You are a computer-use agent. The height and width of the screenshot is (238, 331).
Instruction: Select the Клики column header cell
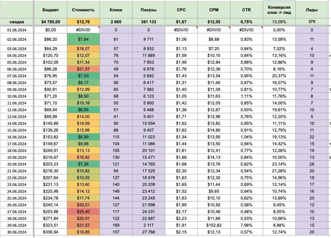116,10
